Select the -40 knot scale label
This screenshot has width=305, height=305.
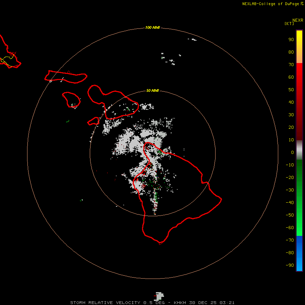tap(290, 203)
